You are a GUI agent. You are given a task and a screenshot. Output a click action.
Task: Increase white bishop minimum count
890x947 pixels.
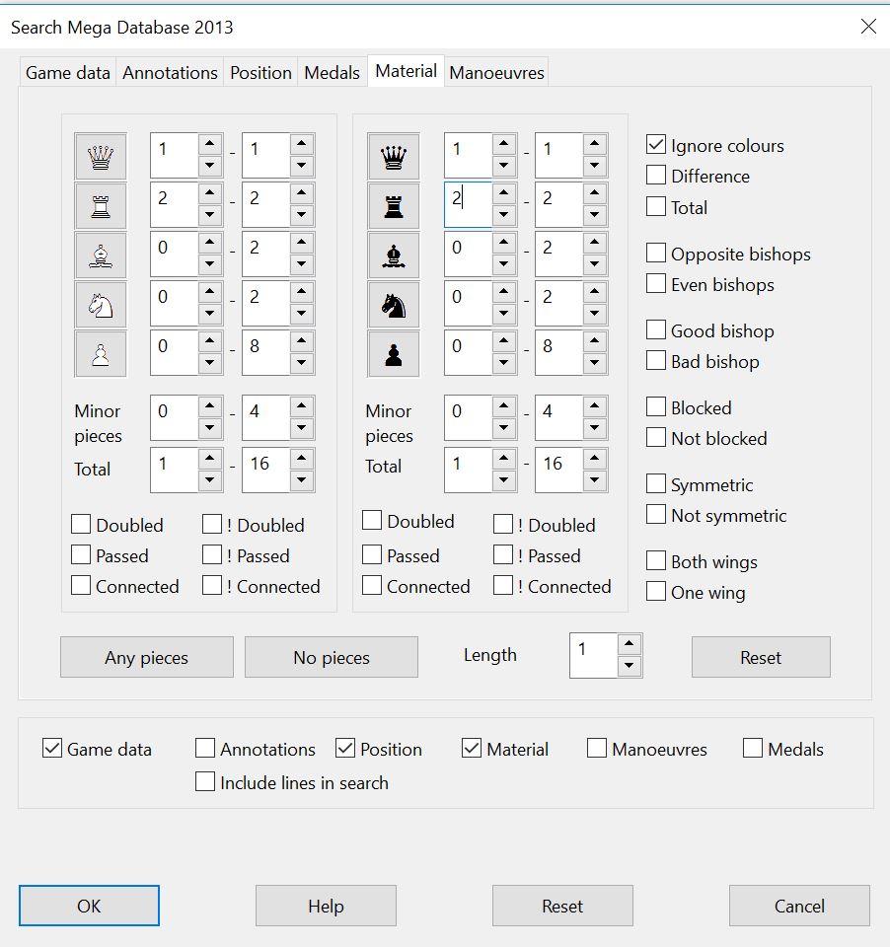[209, 243]
